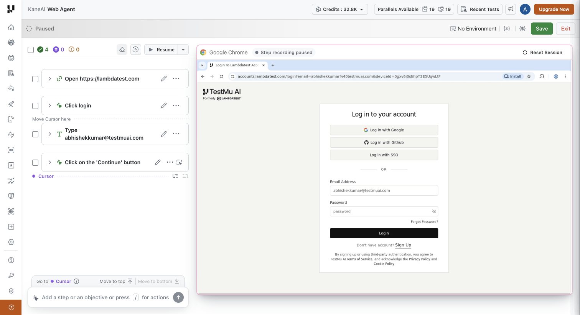
Task: Click Reset Session
Action: pos(542,53)
